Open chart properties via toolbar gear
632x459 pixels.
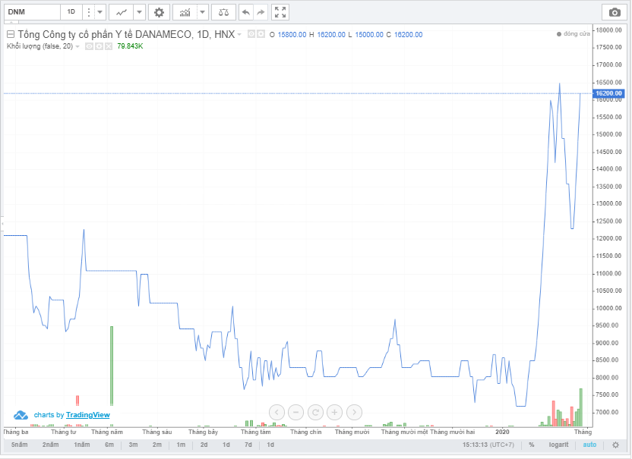(x=159, y=12)
